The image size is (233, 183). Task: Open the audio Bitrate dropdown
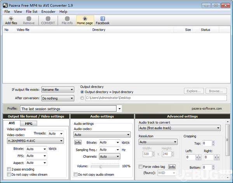point(110,142)
